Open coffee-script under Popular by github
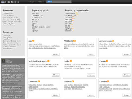Screen dimensions: 132x99 tap(37, 15)
